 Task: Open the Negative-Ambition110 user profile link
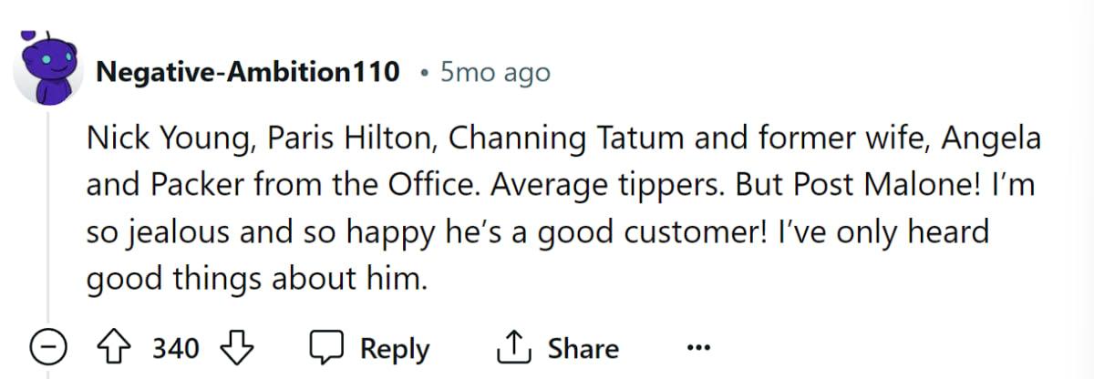[248, 72]
